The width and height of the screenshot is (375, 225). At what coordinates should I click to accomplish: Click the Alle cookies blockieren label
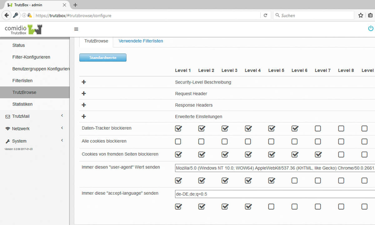pos(104,141)
